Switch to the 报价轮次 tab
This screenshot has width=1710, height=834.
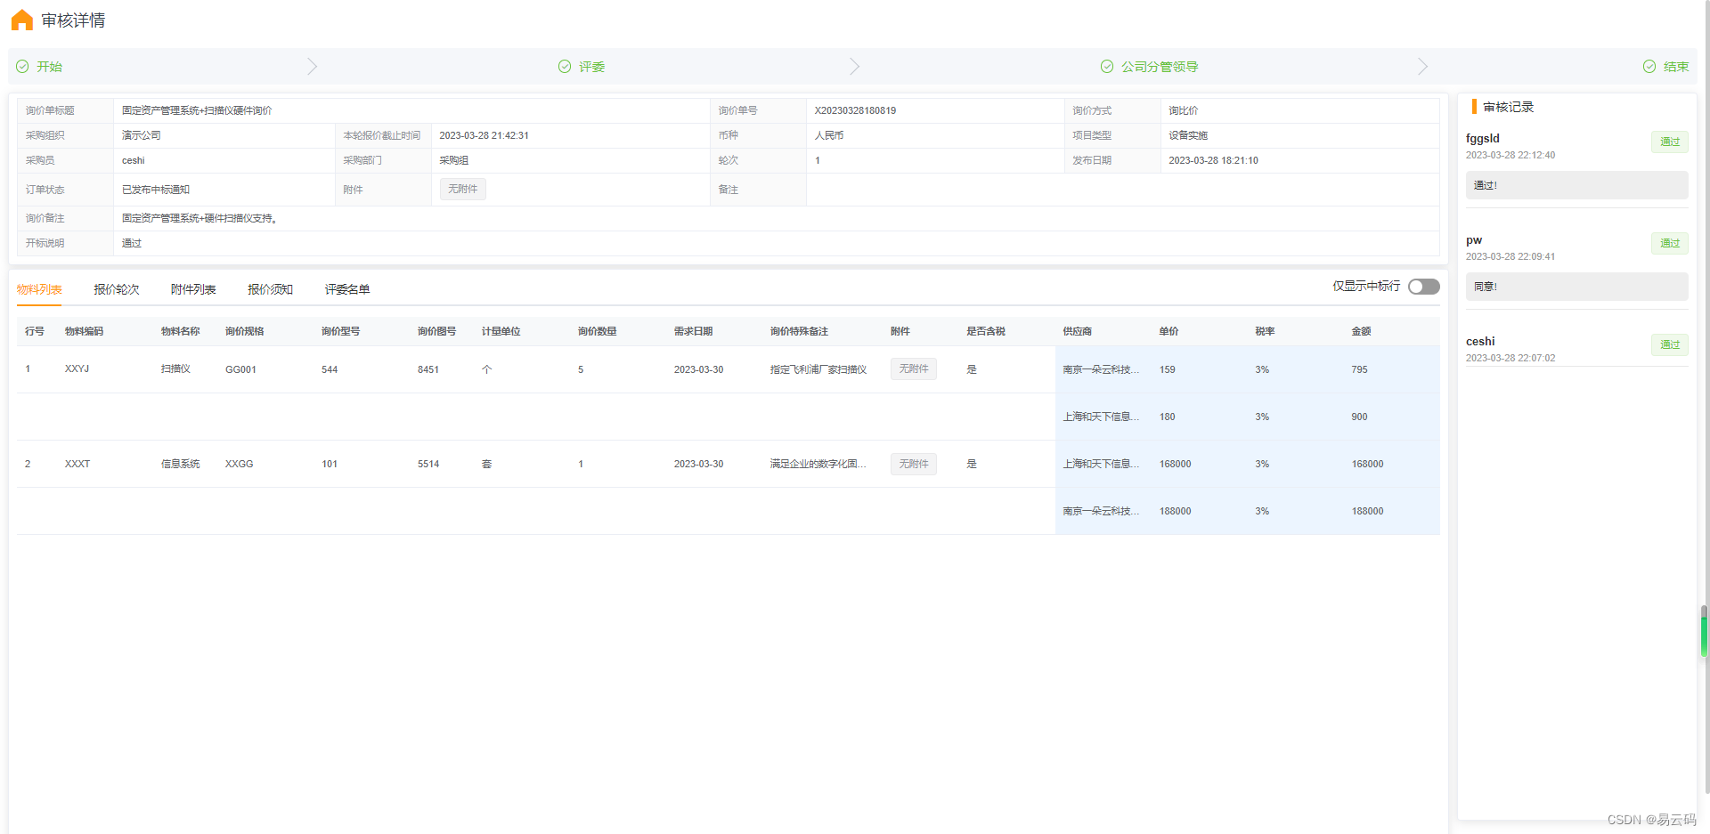tap(117, 289)
